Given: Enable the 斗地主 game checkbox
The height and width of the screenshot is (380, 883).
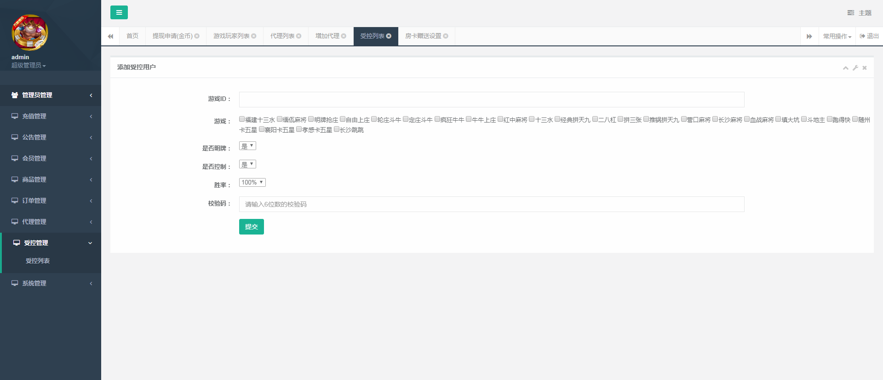Looking at the screenshot, I should pyautogui.click(x=804, y=119).
